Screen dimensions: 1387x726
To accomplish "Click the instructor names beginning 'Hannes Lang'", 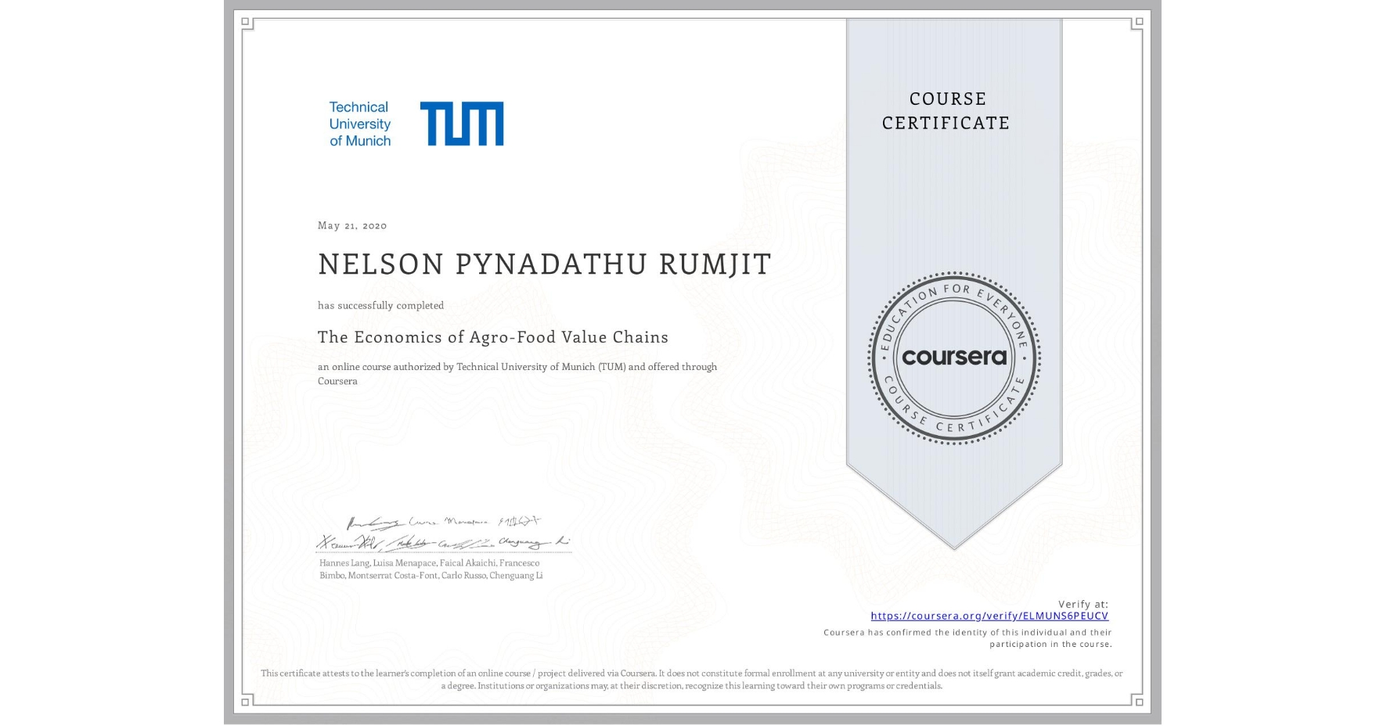I will [431, 569].
